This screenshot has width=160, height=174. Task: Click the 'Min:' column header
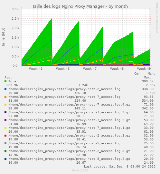[x=152, y=74]
